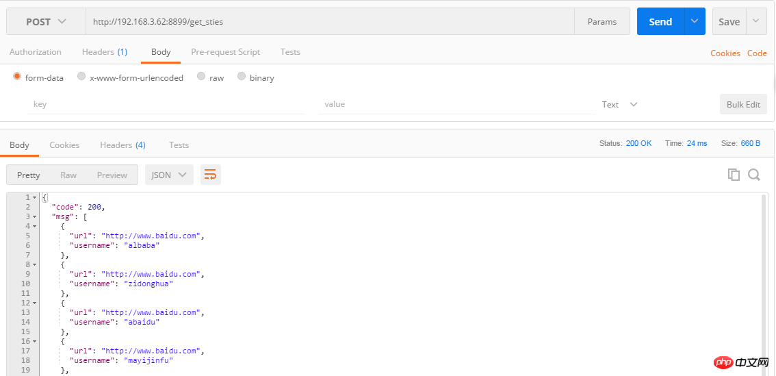The image size is (776, 376).
Task: Collapse the JSON fold arrow at line 1
Action: click(35, 198)
